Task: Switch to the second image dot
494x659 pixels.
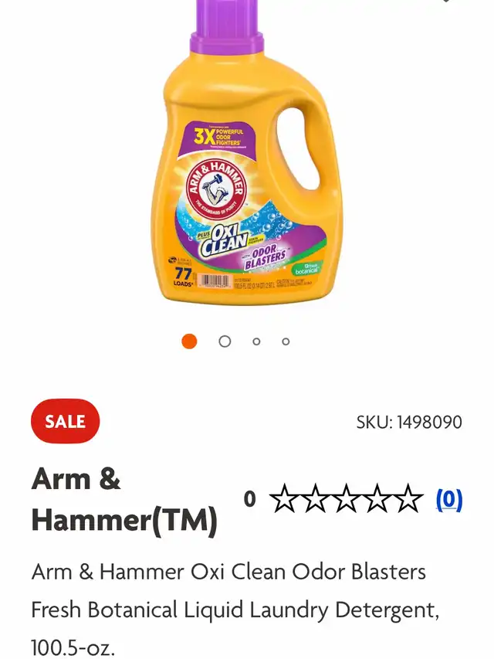Action: pyautogui.click(x=225, y=341)
